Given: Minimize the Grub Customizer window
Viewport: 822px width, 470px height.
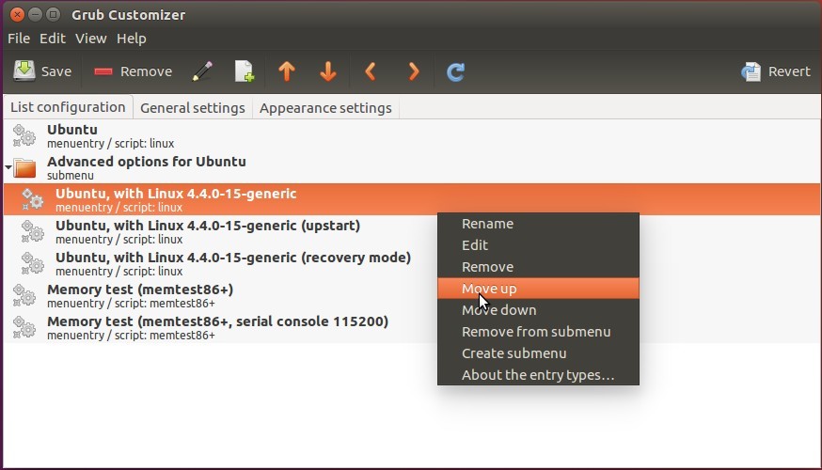Looking at the screenshot, I should coord(35,15).
